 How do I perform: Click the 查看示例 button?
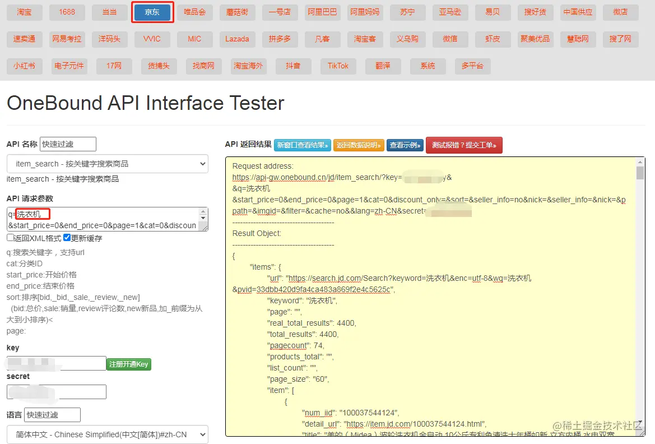405,145
